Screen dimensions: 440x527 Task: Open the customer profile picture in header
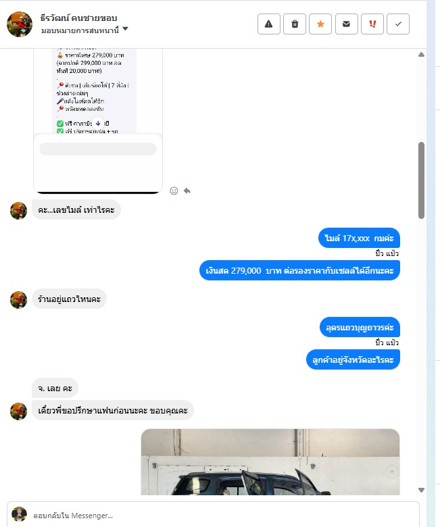coord(20,24)
